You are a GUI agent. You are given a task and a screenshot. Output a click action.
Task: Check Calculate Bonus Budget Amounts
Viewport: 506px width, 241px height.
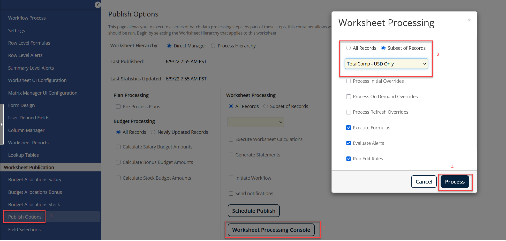118,162
